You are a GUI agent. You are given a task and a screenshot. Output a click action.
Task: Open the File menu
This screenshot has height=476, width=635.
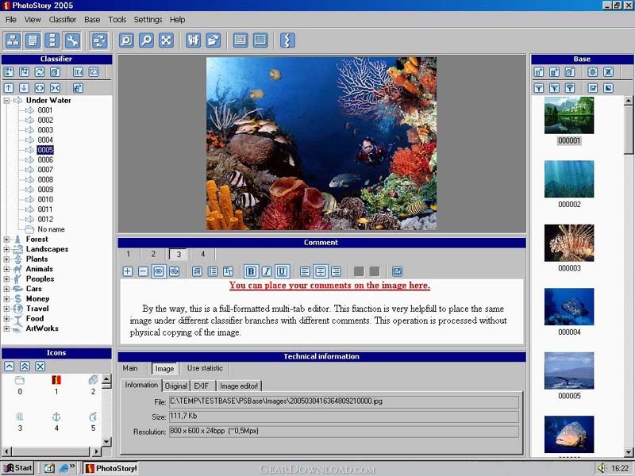click(x=11, y=19)
